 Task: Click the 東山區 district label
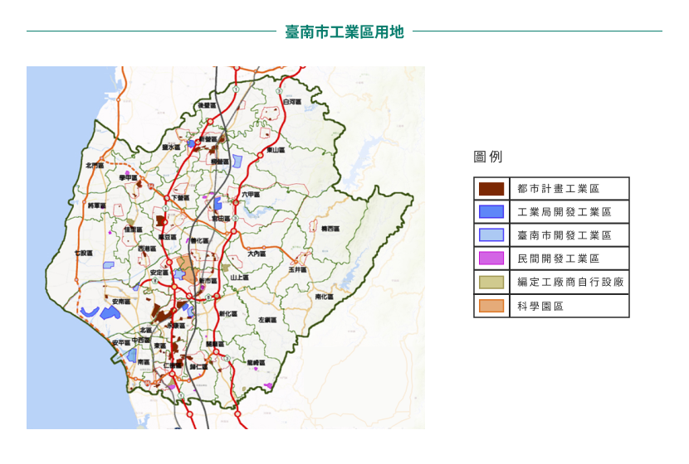[276, 150]
